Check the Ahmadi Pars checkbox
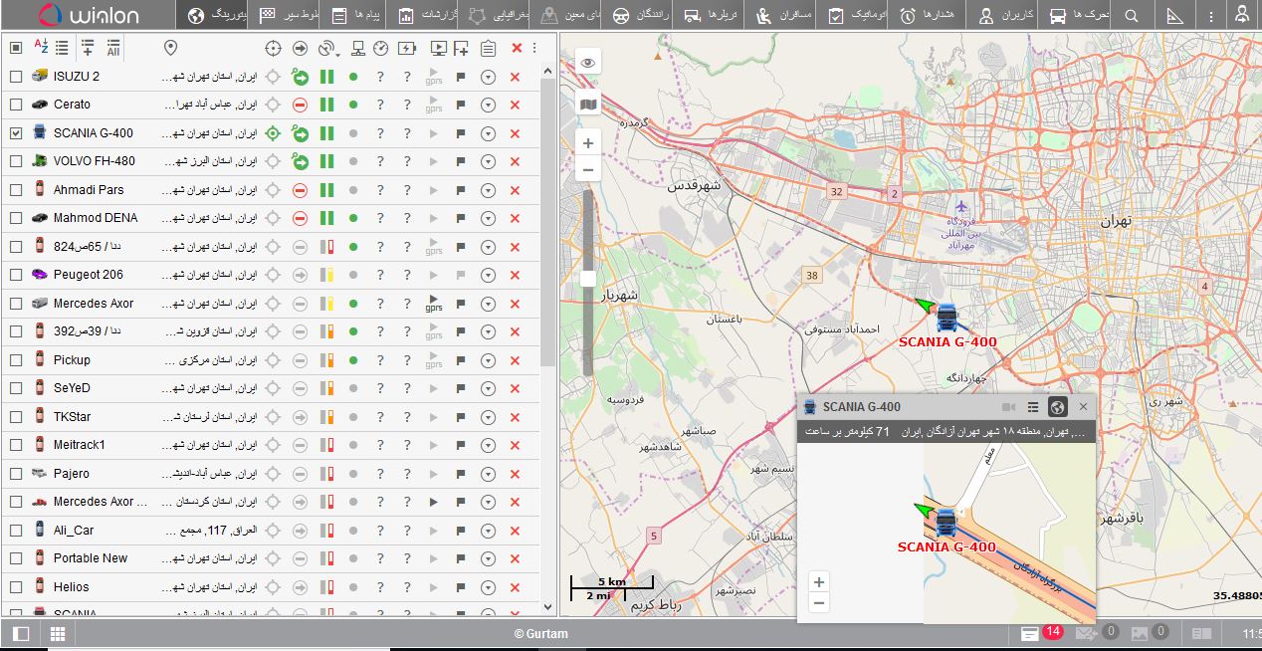This screenshot has width=1262, height=651. click(16, 190)
